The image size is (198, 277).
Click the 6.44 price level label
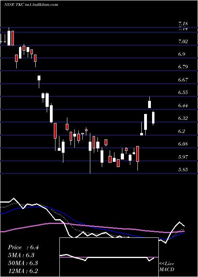(183, 106)
